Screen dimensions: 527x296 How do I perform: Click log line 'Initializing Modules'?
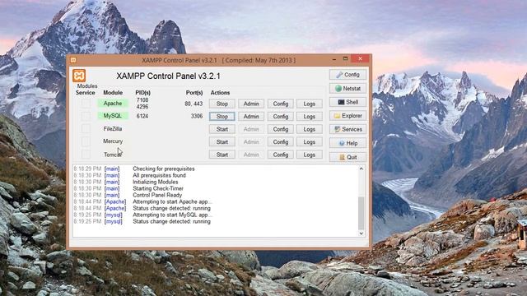(156, 182)
